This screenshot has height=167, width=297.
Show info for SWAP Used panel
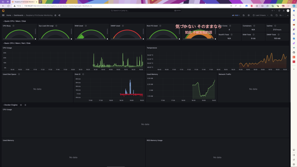pos(123,26)
